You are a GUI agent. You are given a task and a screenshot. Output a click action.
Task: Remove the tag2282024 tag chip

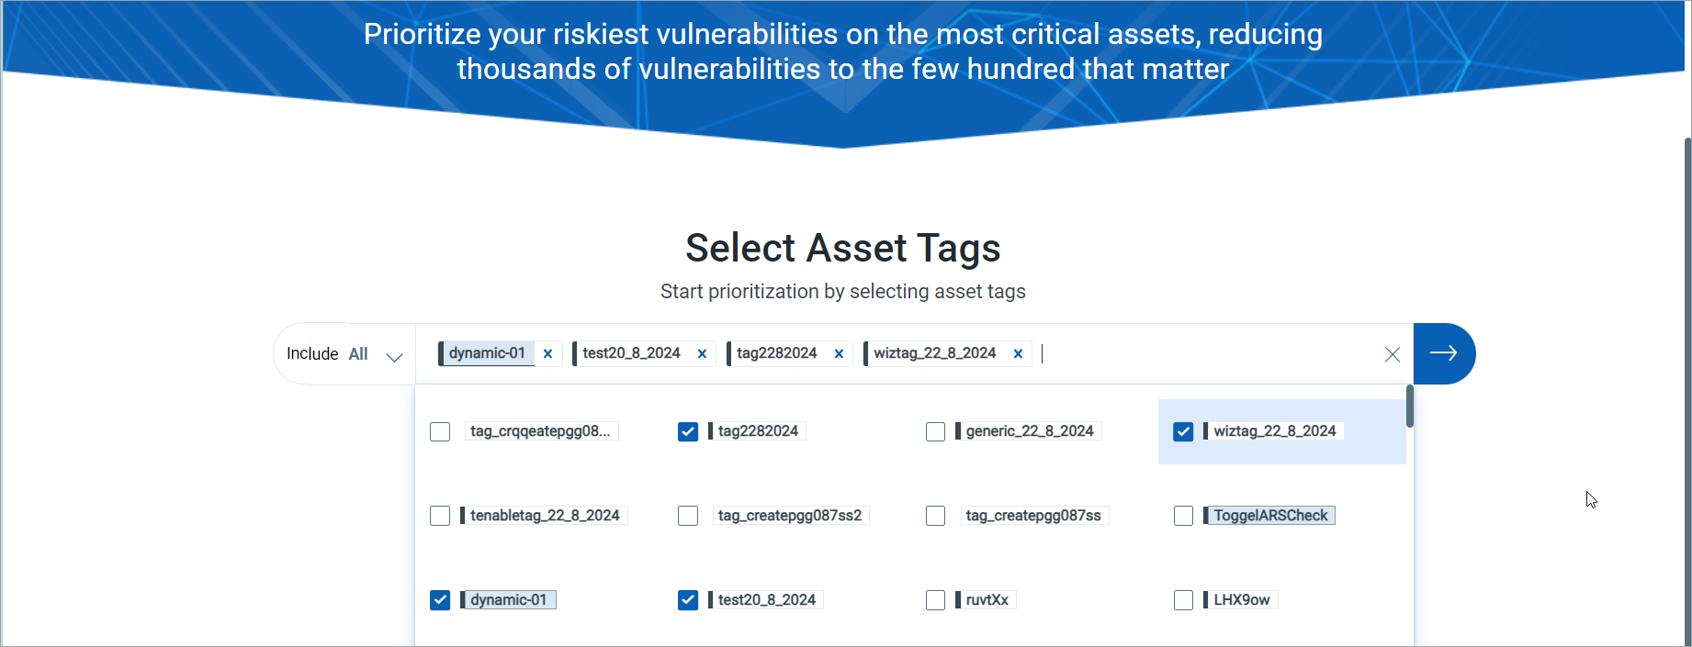(839, 354)
